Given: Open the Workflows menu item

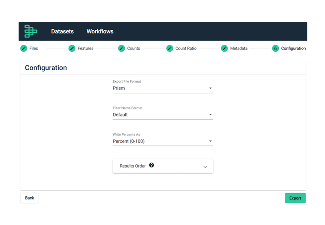Looking at the screenshot, I should pos(100,31).
